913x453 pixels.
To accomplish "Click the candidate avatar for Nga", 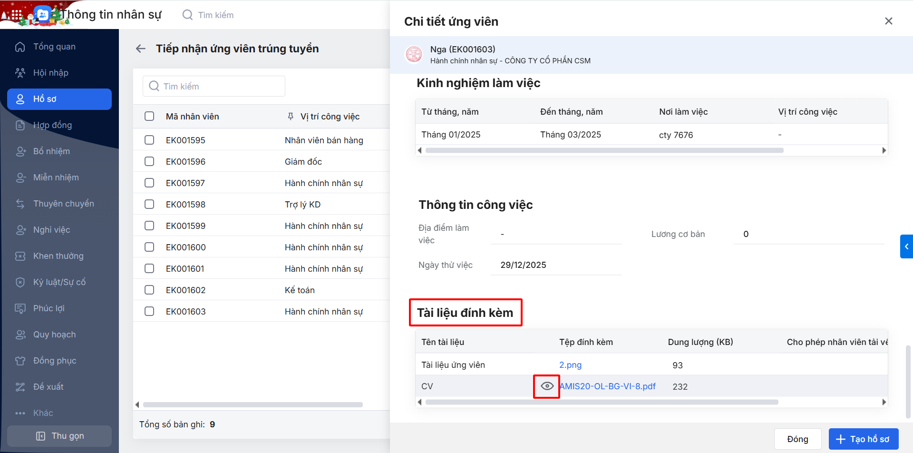I will (414, 54).
